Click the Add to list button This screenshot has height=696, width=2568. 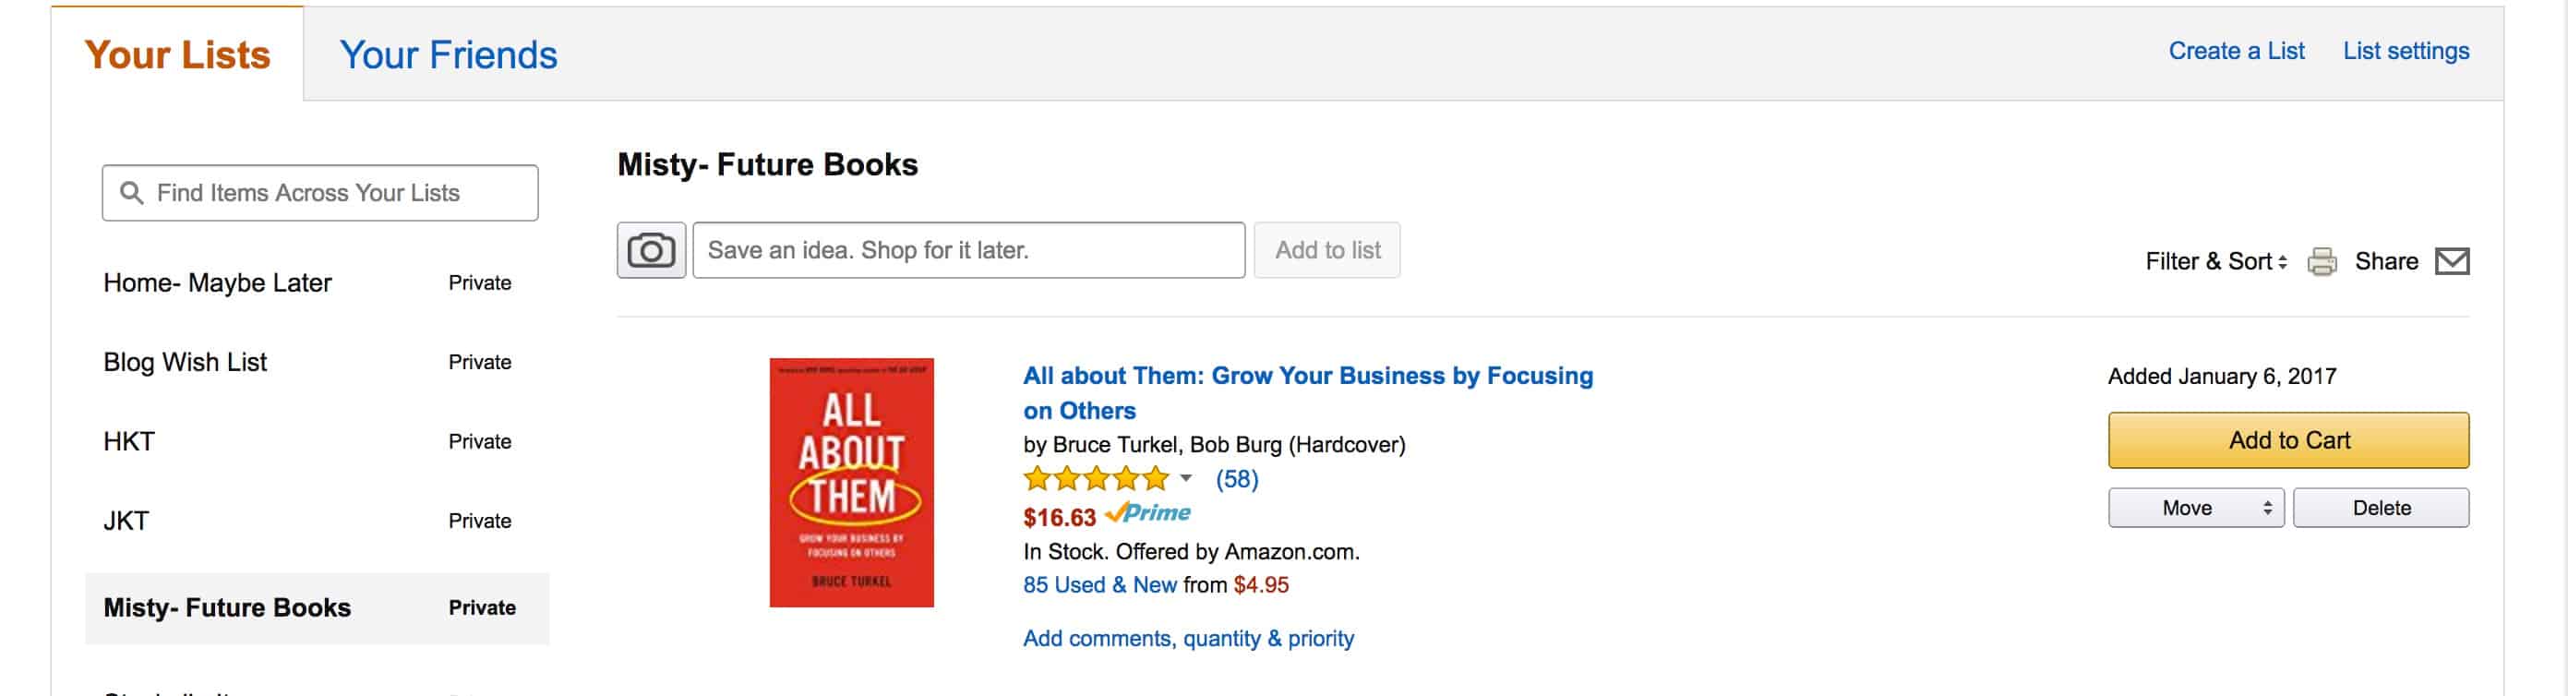click(1326, 250)
